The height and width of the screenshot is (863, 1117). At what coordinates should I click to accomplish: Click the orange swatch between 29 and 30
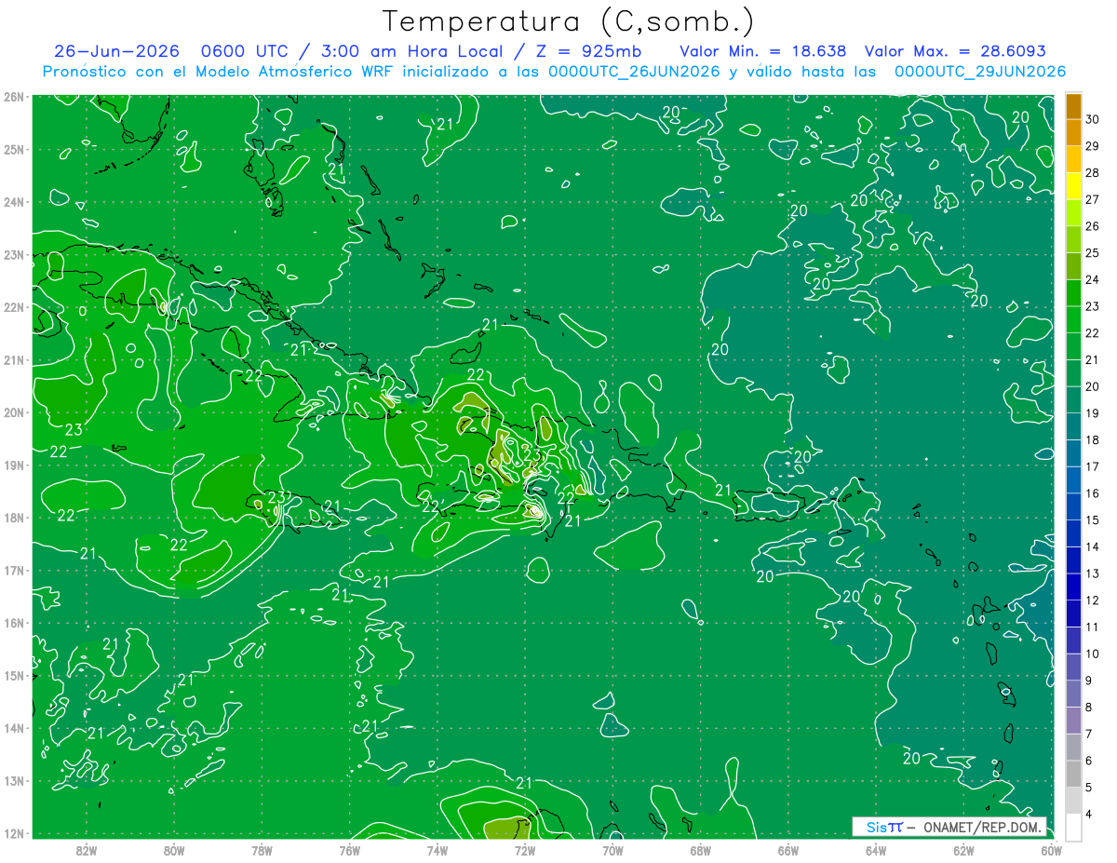point(1073,133)
